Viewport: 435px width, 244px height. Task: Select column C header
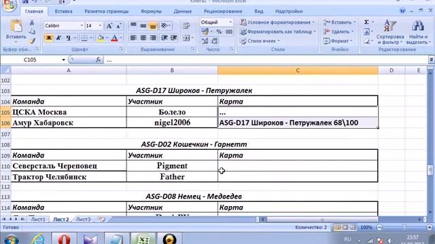coord(298,70)
